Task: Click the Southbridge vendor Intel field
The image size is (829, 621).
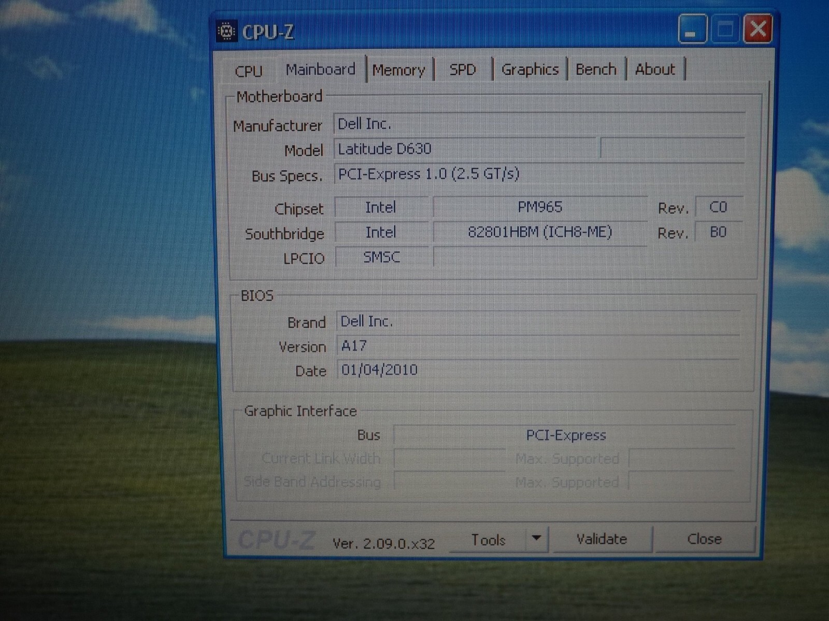Action: point(381,232)
